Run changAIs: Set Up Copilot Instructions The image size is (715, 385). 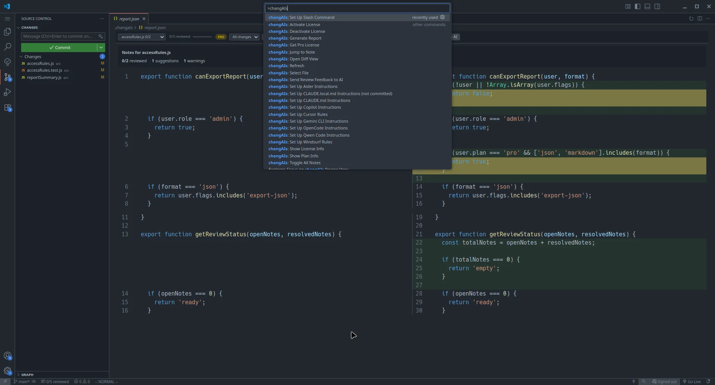click(x=357, y=107)
